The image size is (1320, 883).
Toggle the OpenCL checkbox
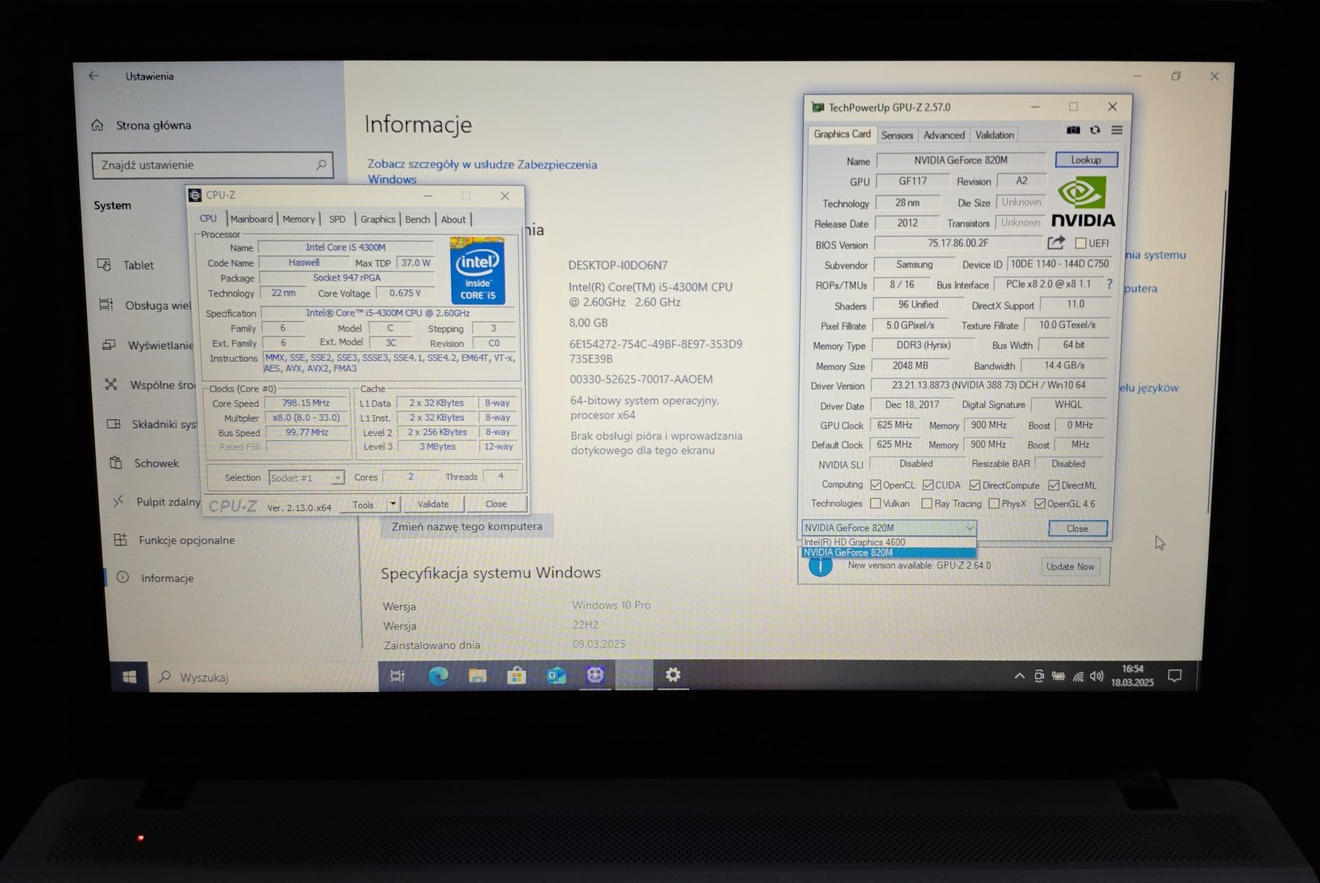pos(875,485)
